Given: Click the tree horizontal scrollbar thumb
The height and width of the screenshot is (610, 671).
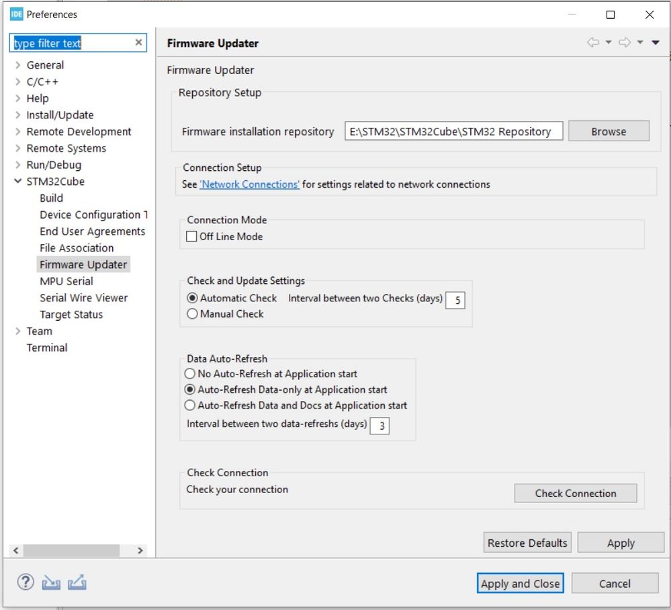Looking at the screenshot, I should coord(71,550).
